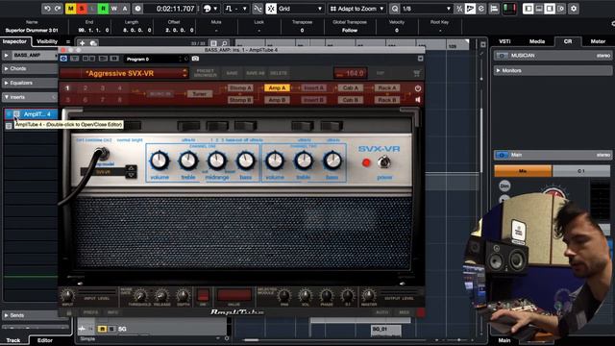Adjust the master knob in bottom bar
The image size is (615, 346).
(x=368, y=295)
